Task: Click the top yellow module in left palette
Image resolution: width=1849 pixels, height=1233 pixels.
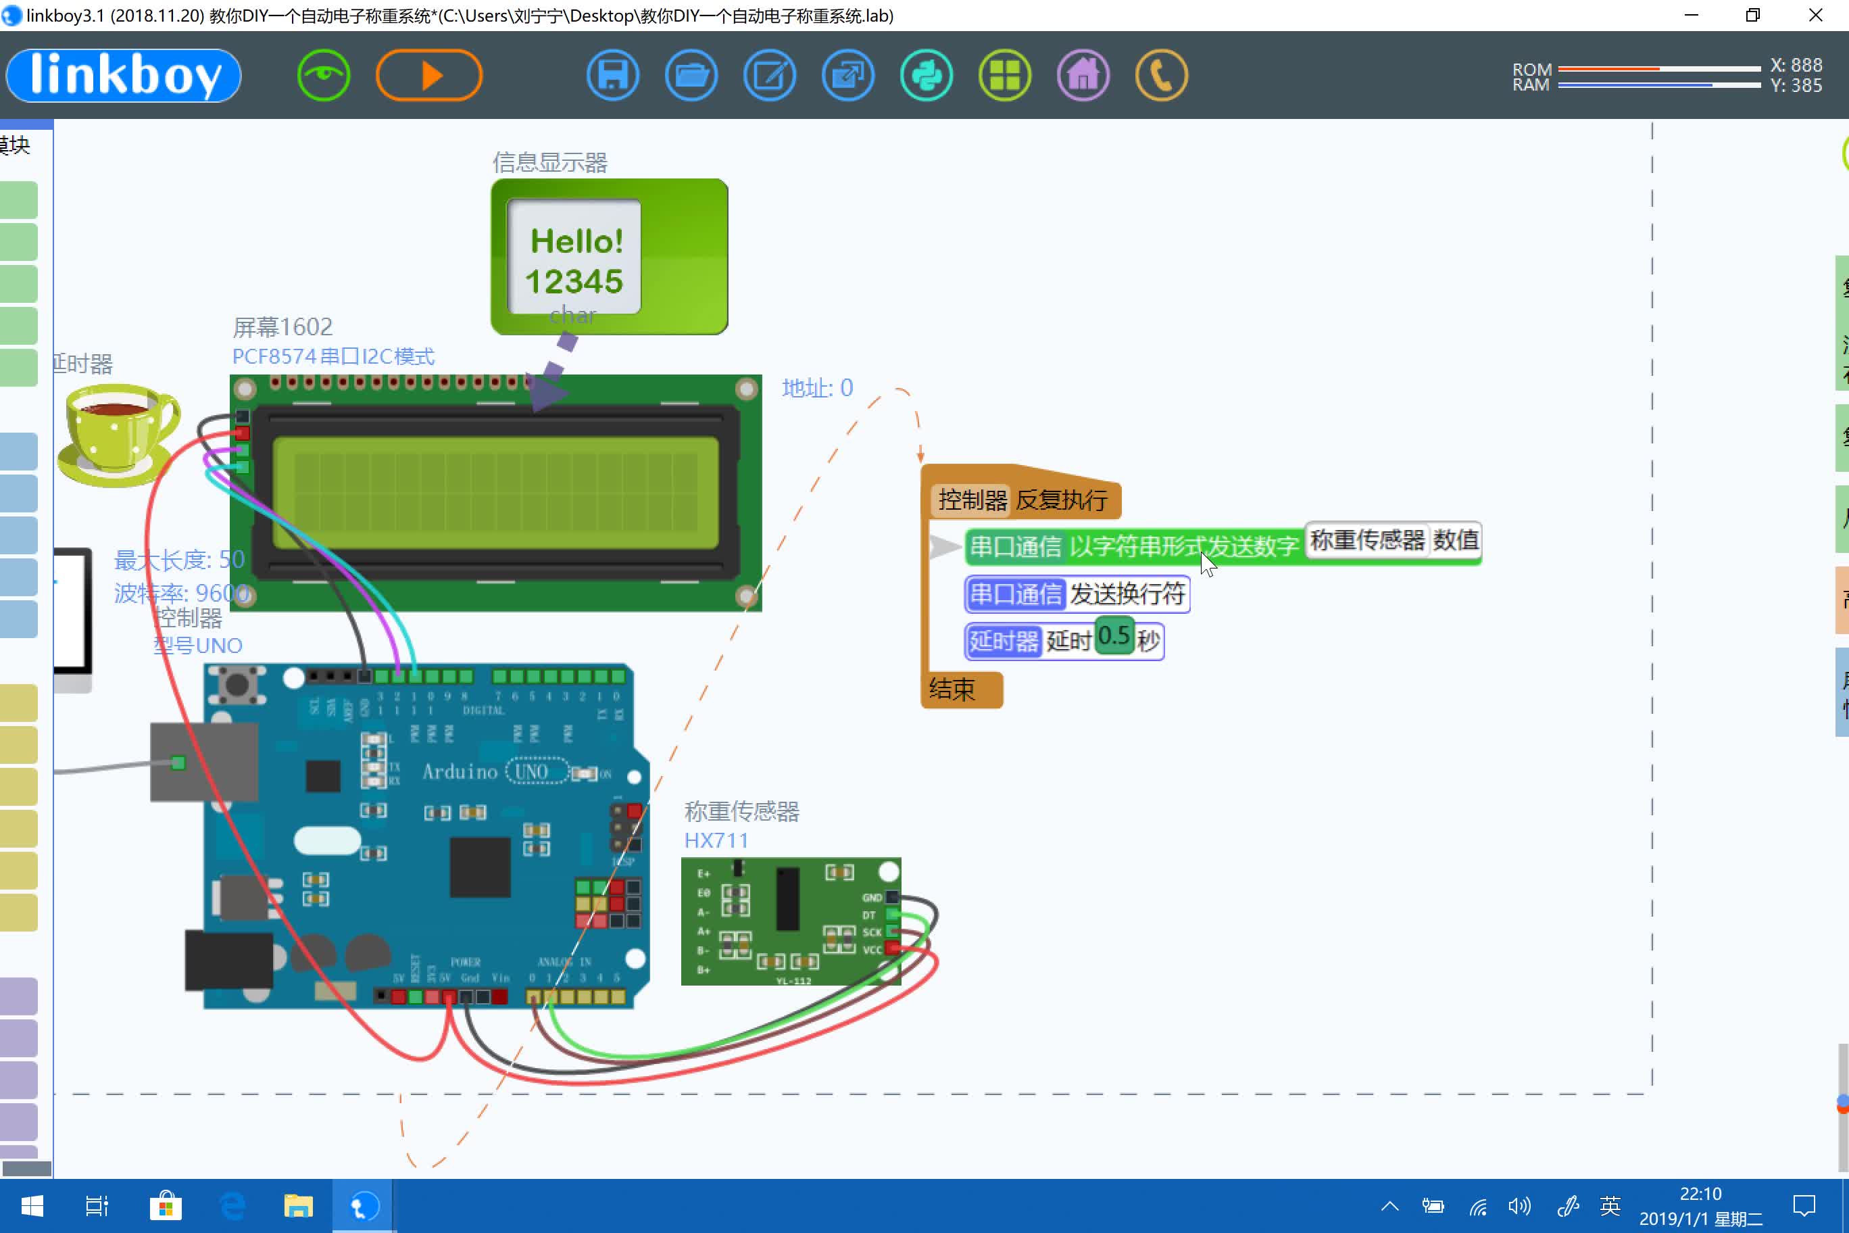Action: point(19,704)
